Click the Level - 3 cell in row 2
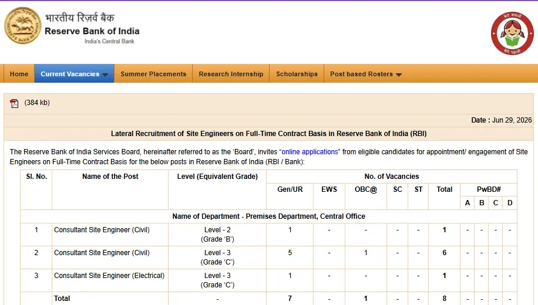 [217, 257]
